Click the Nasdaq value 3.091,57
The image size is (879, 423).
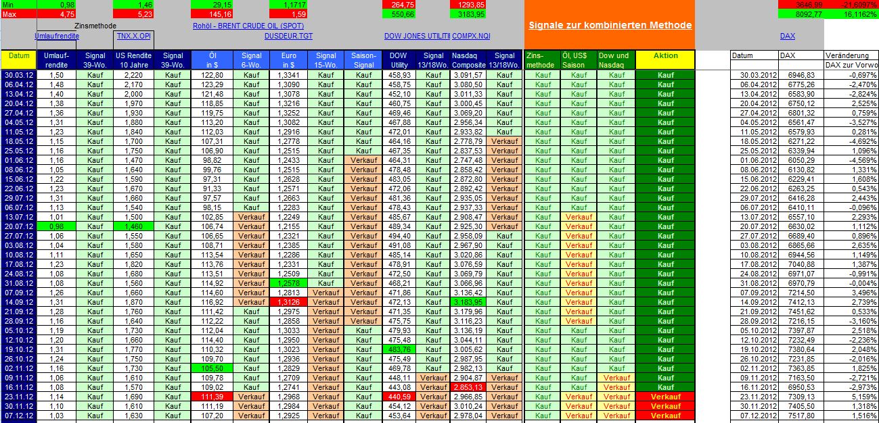pos(469,75)
